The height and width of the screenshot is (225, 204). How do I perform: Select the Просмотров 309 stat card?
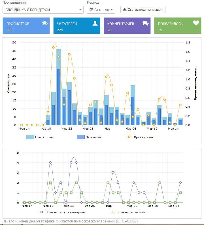(x=26, y=26)
